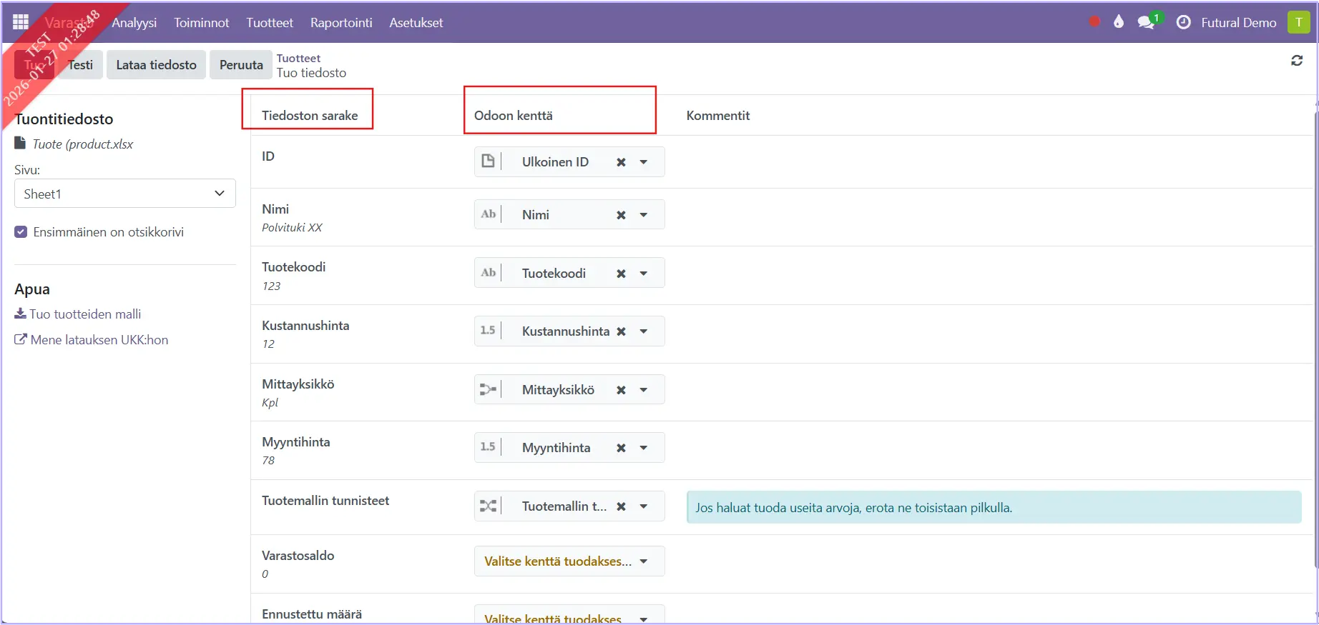
Task: Open the Raportointi menu
Action: click(x=341, y=23)
